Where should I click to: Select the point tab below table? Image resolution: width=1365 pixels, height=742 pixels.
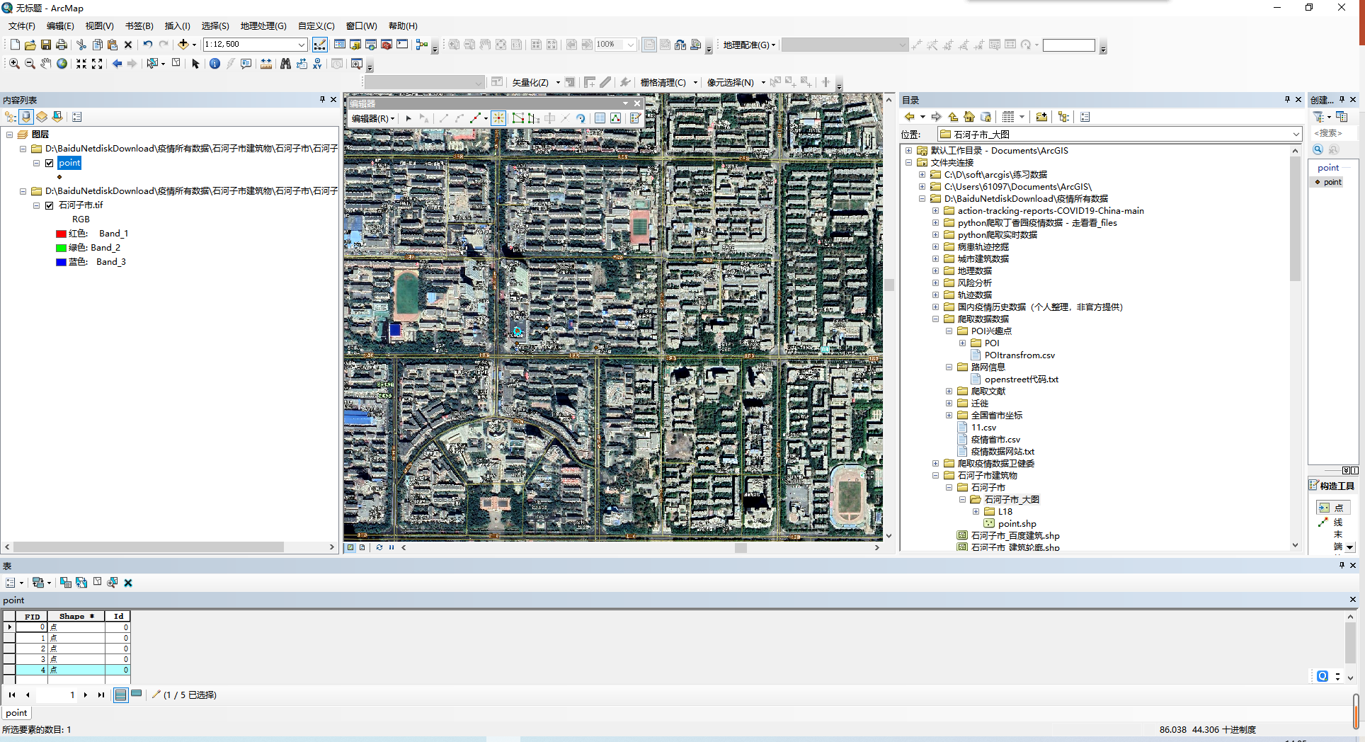pyautogui.click(x=16, y=713)
